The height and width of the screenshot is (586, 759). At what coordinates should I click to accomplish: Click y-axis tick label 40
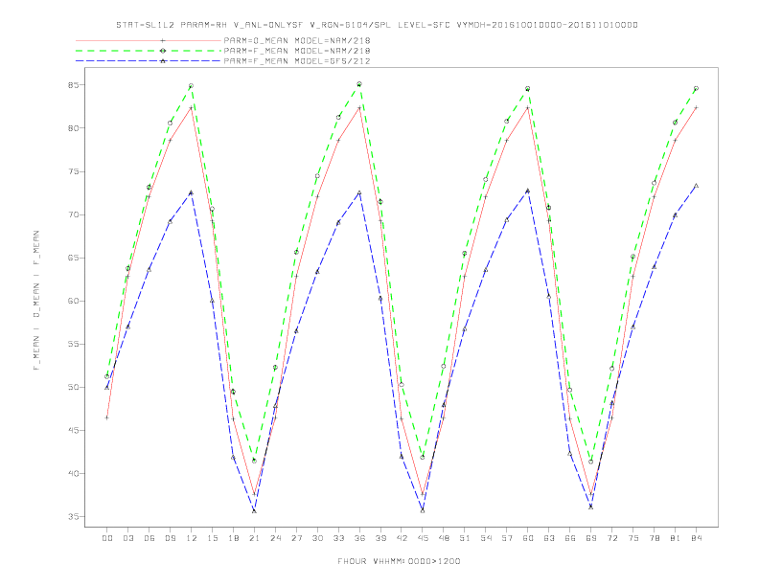pyautogui.click(x=74, y=473)
